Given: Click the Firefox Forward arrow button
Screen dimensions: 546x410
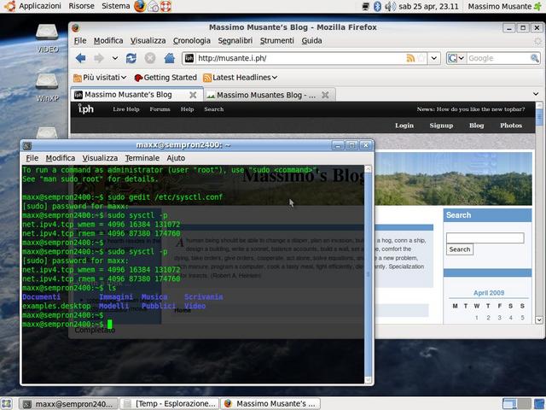Looking at the screenshot, I should [x=99, y=58].
